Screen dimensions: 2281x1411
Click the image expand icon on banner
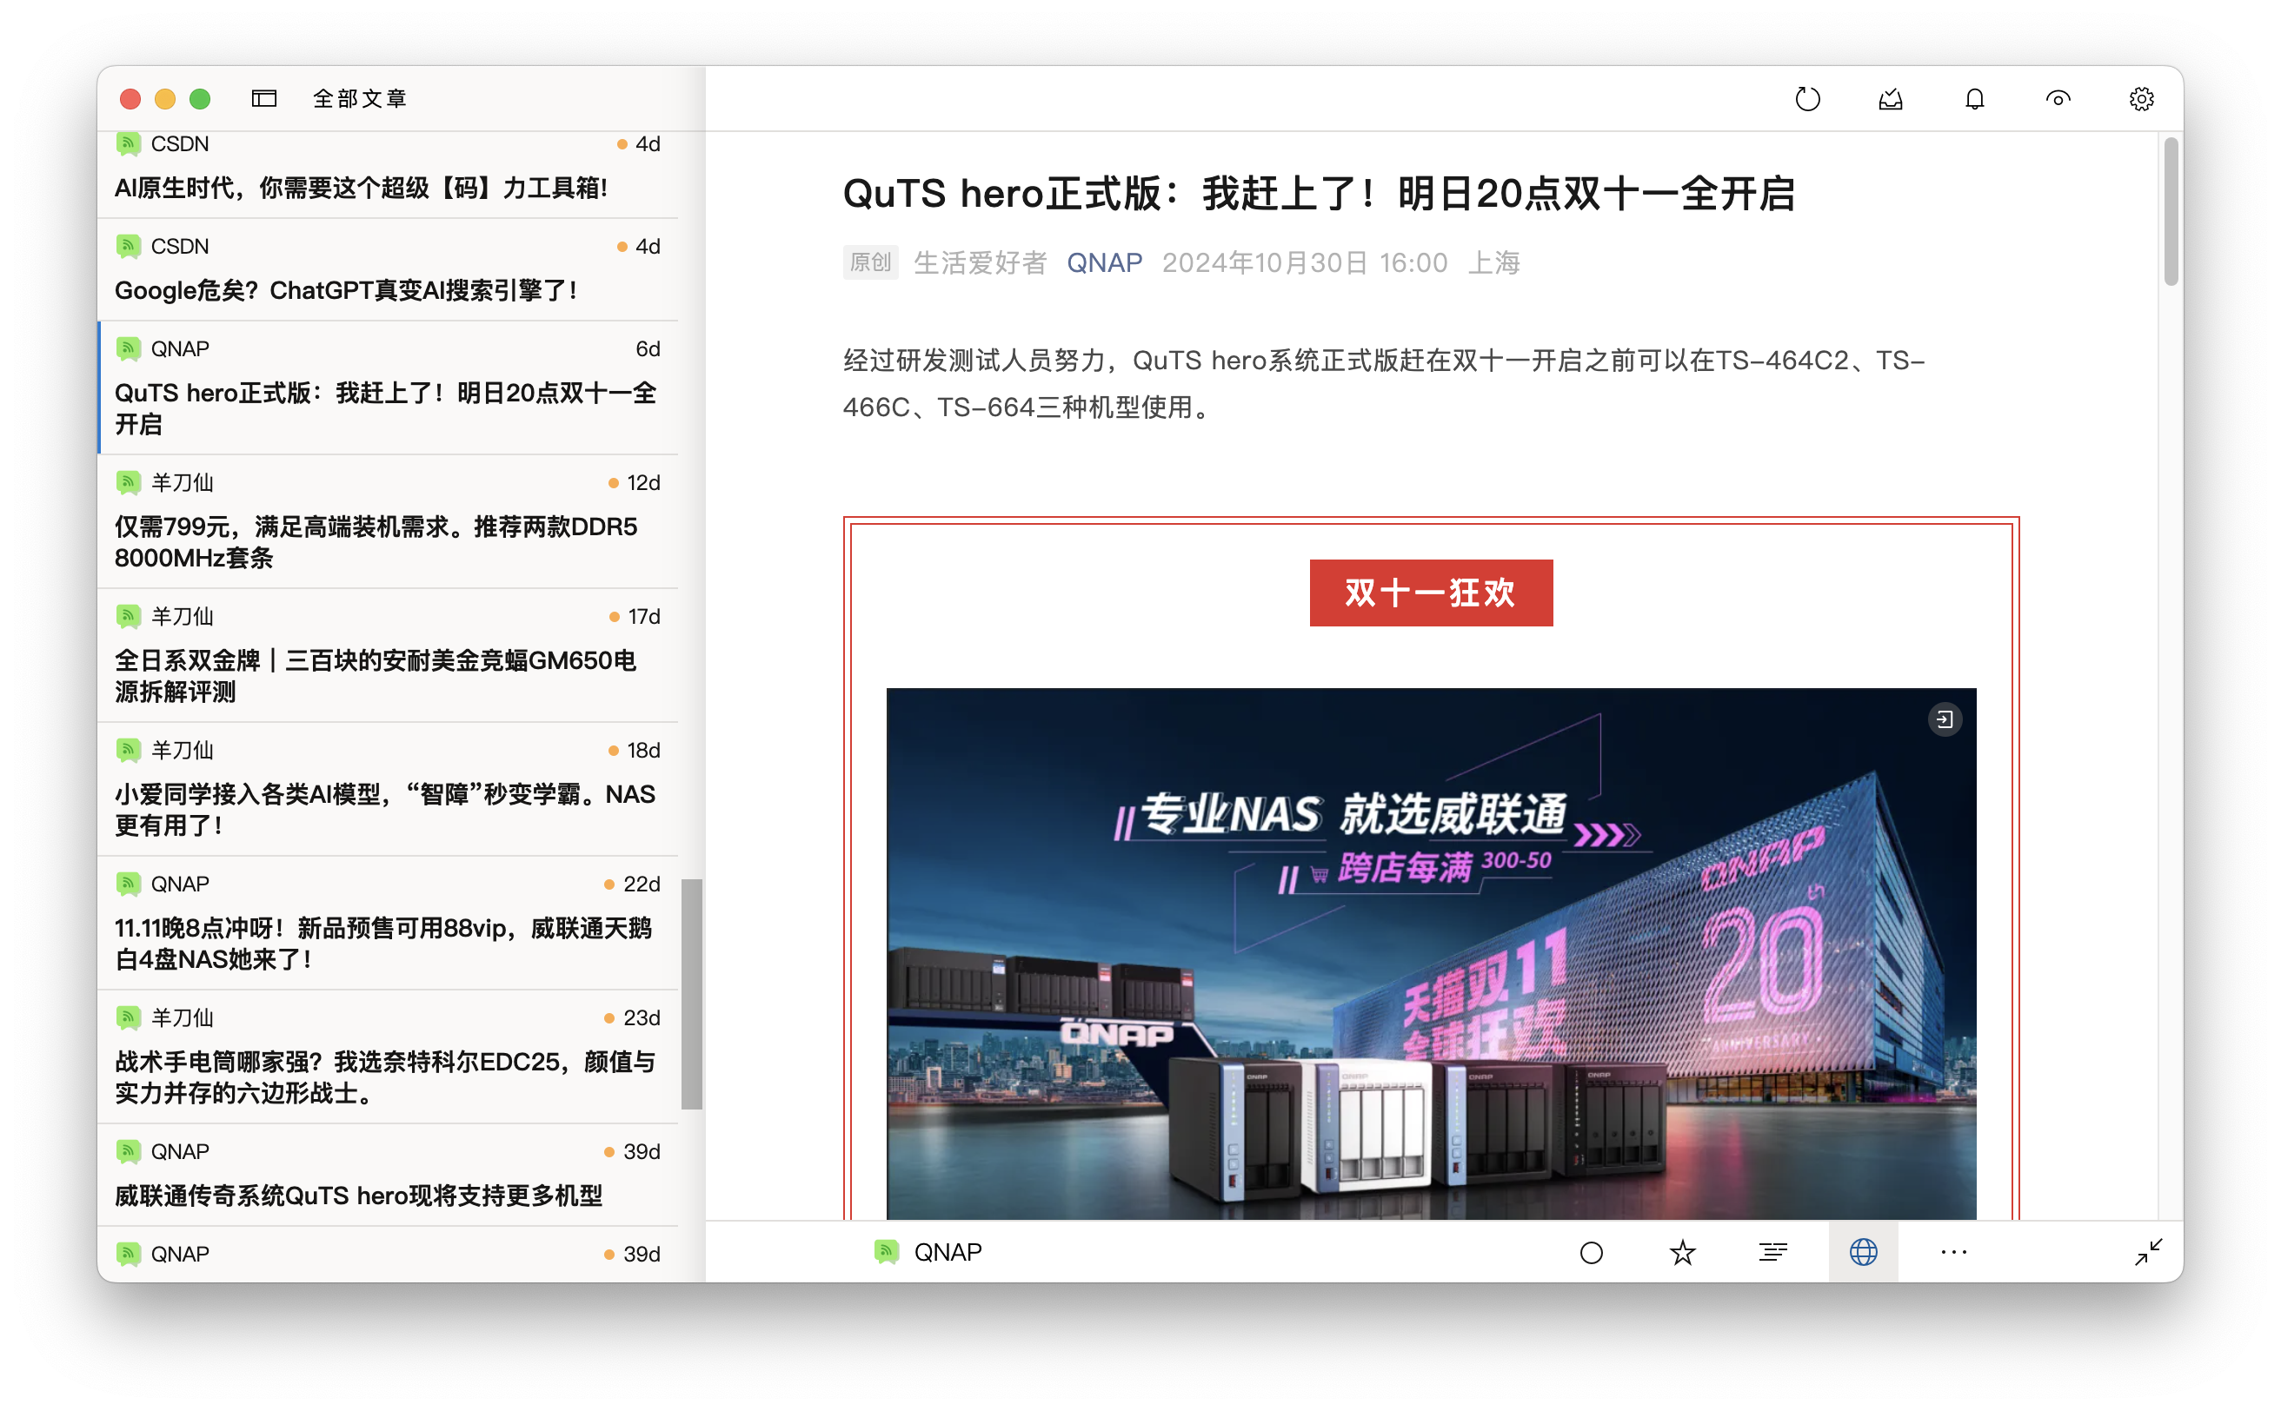(x=1945, y=719)
